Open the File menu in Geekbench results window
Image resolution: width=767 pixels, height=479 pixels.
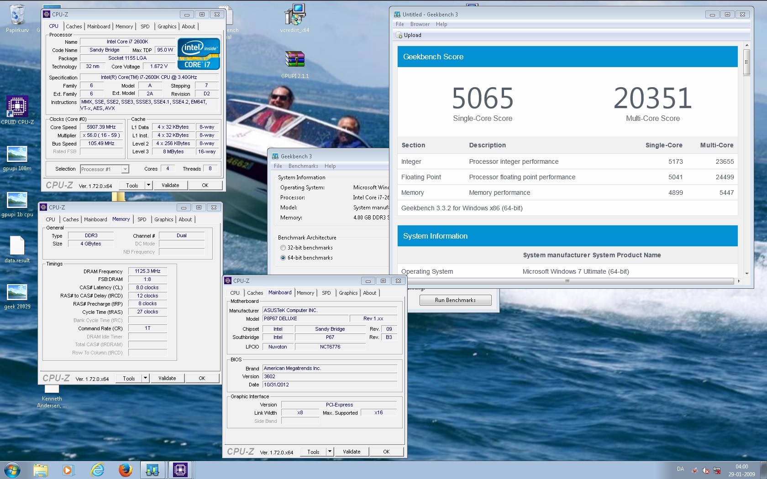400,24
